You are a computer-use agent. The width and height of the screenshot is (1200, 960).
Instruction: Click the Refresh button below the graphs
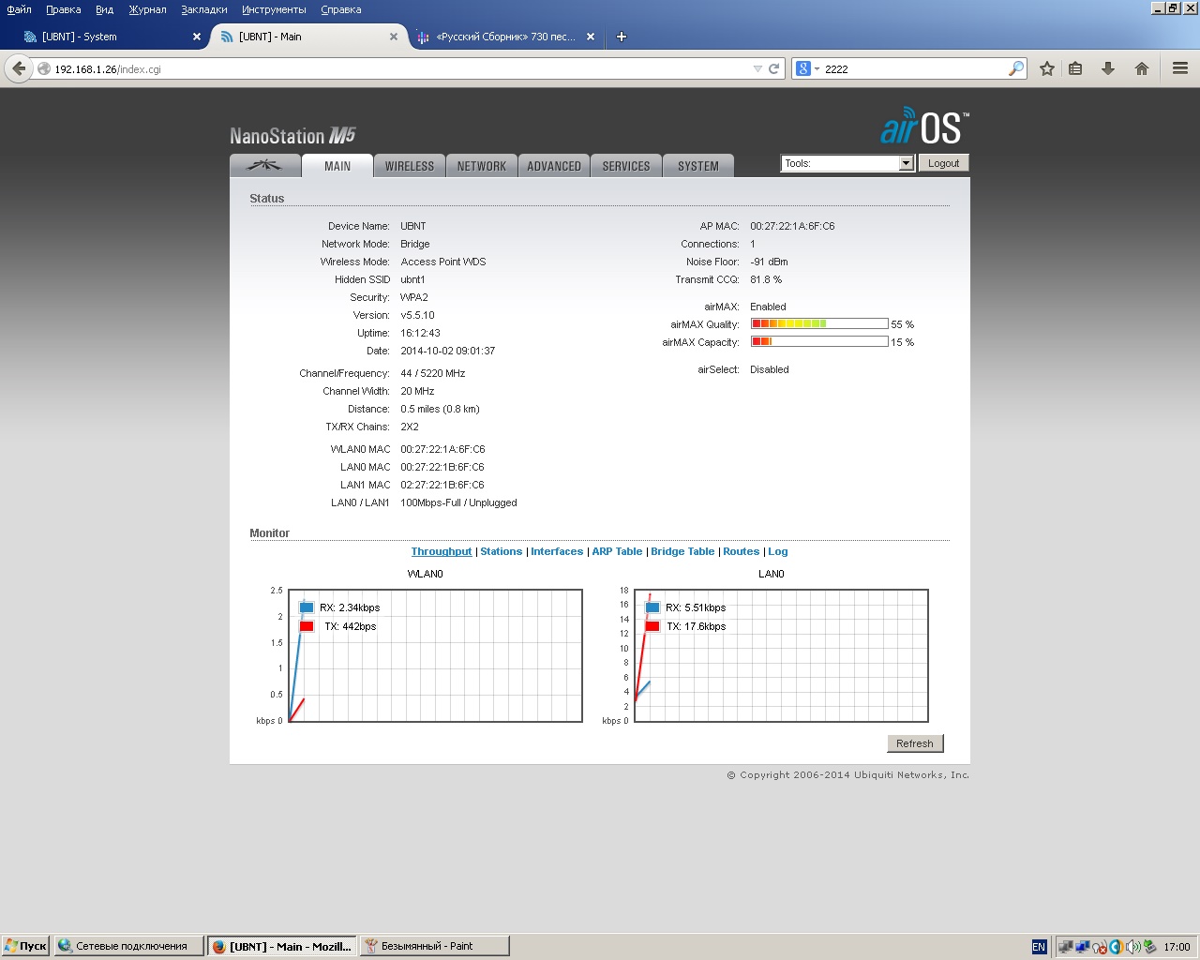[914, 743]
